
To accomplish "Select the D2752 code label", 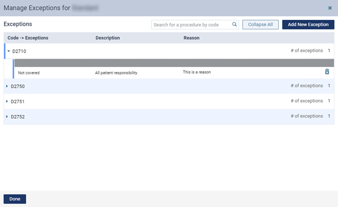I will (18, 117).
